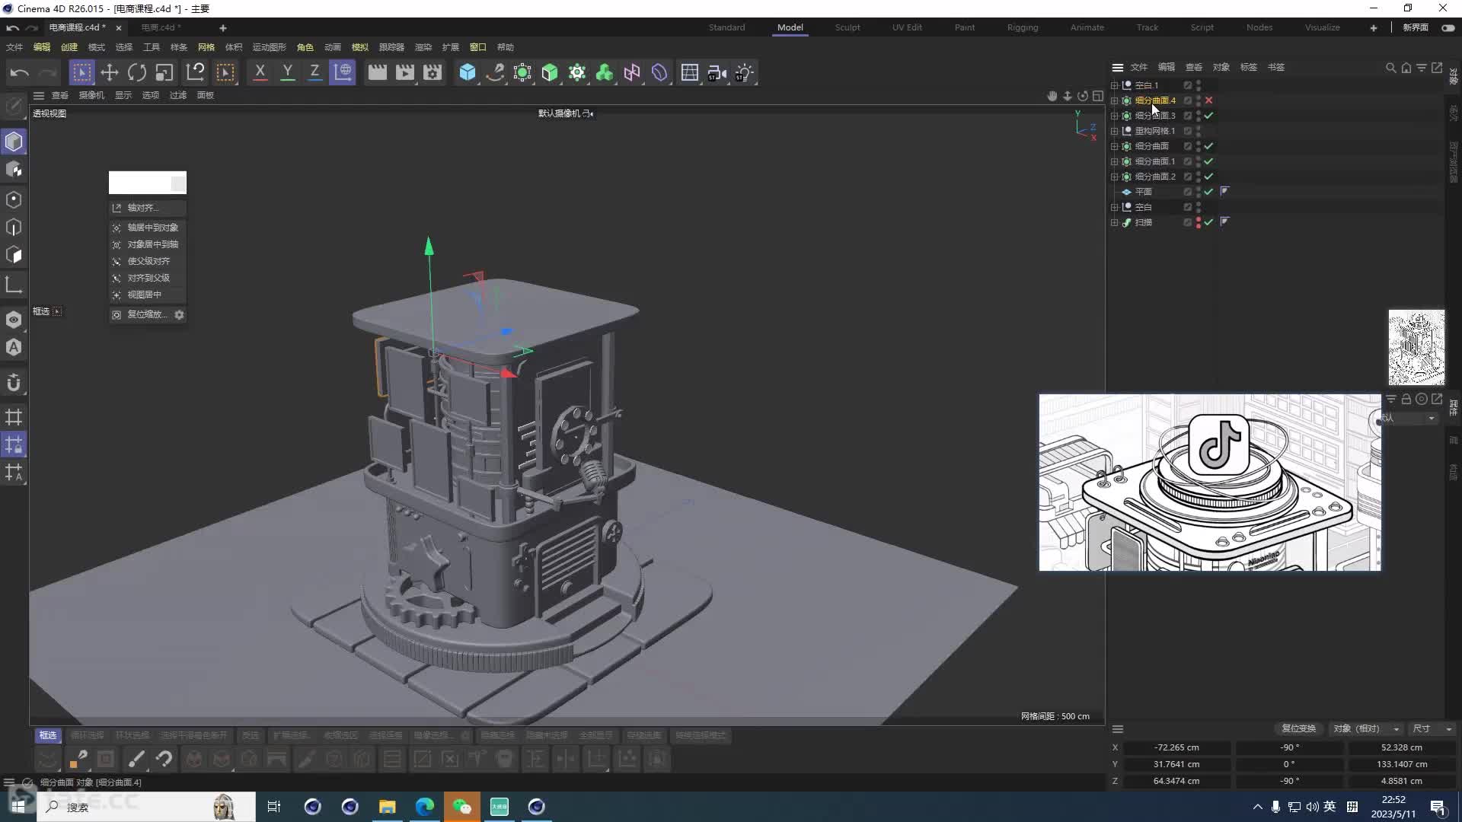The width and height of the screenshot is (1462, 822).
Task: Toggle X axis lock
Action: point(260,72)
